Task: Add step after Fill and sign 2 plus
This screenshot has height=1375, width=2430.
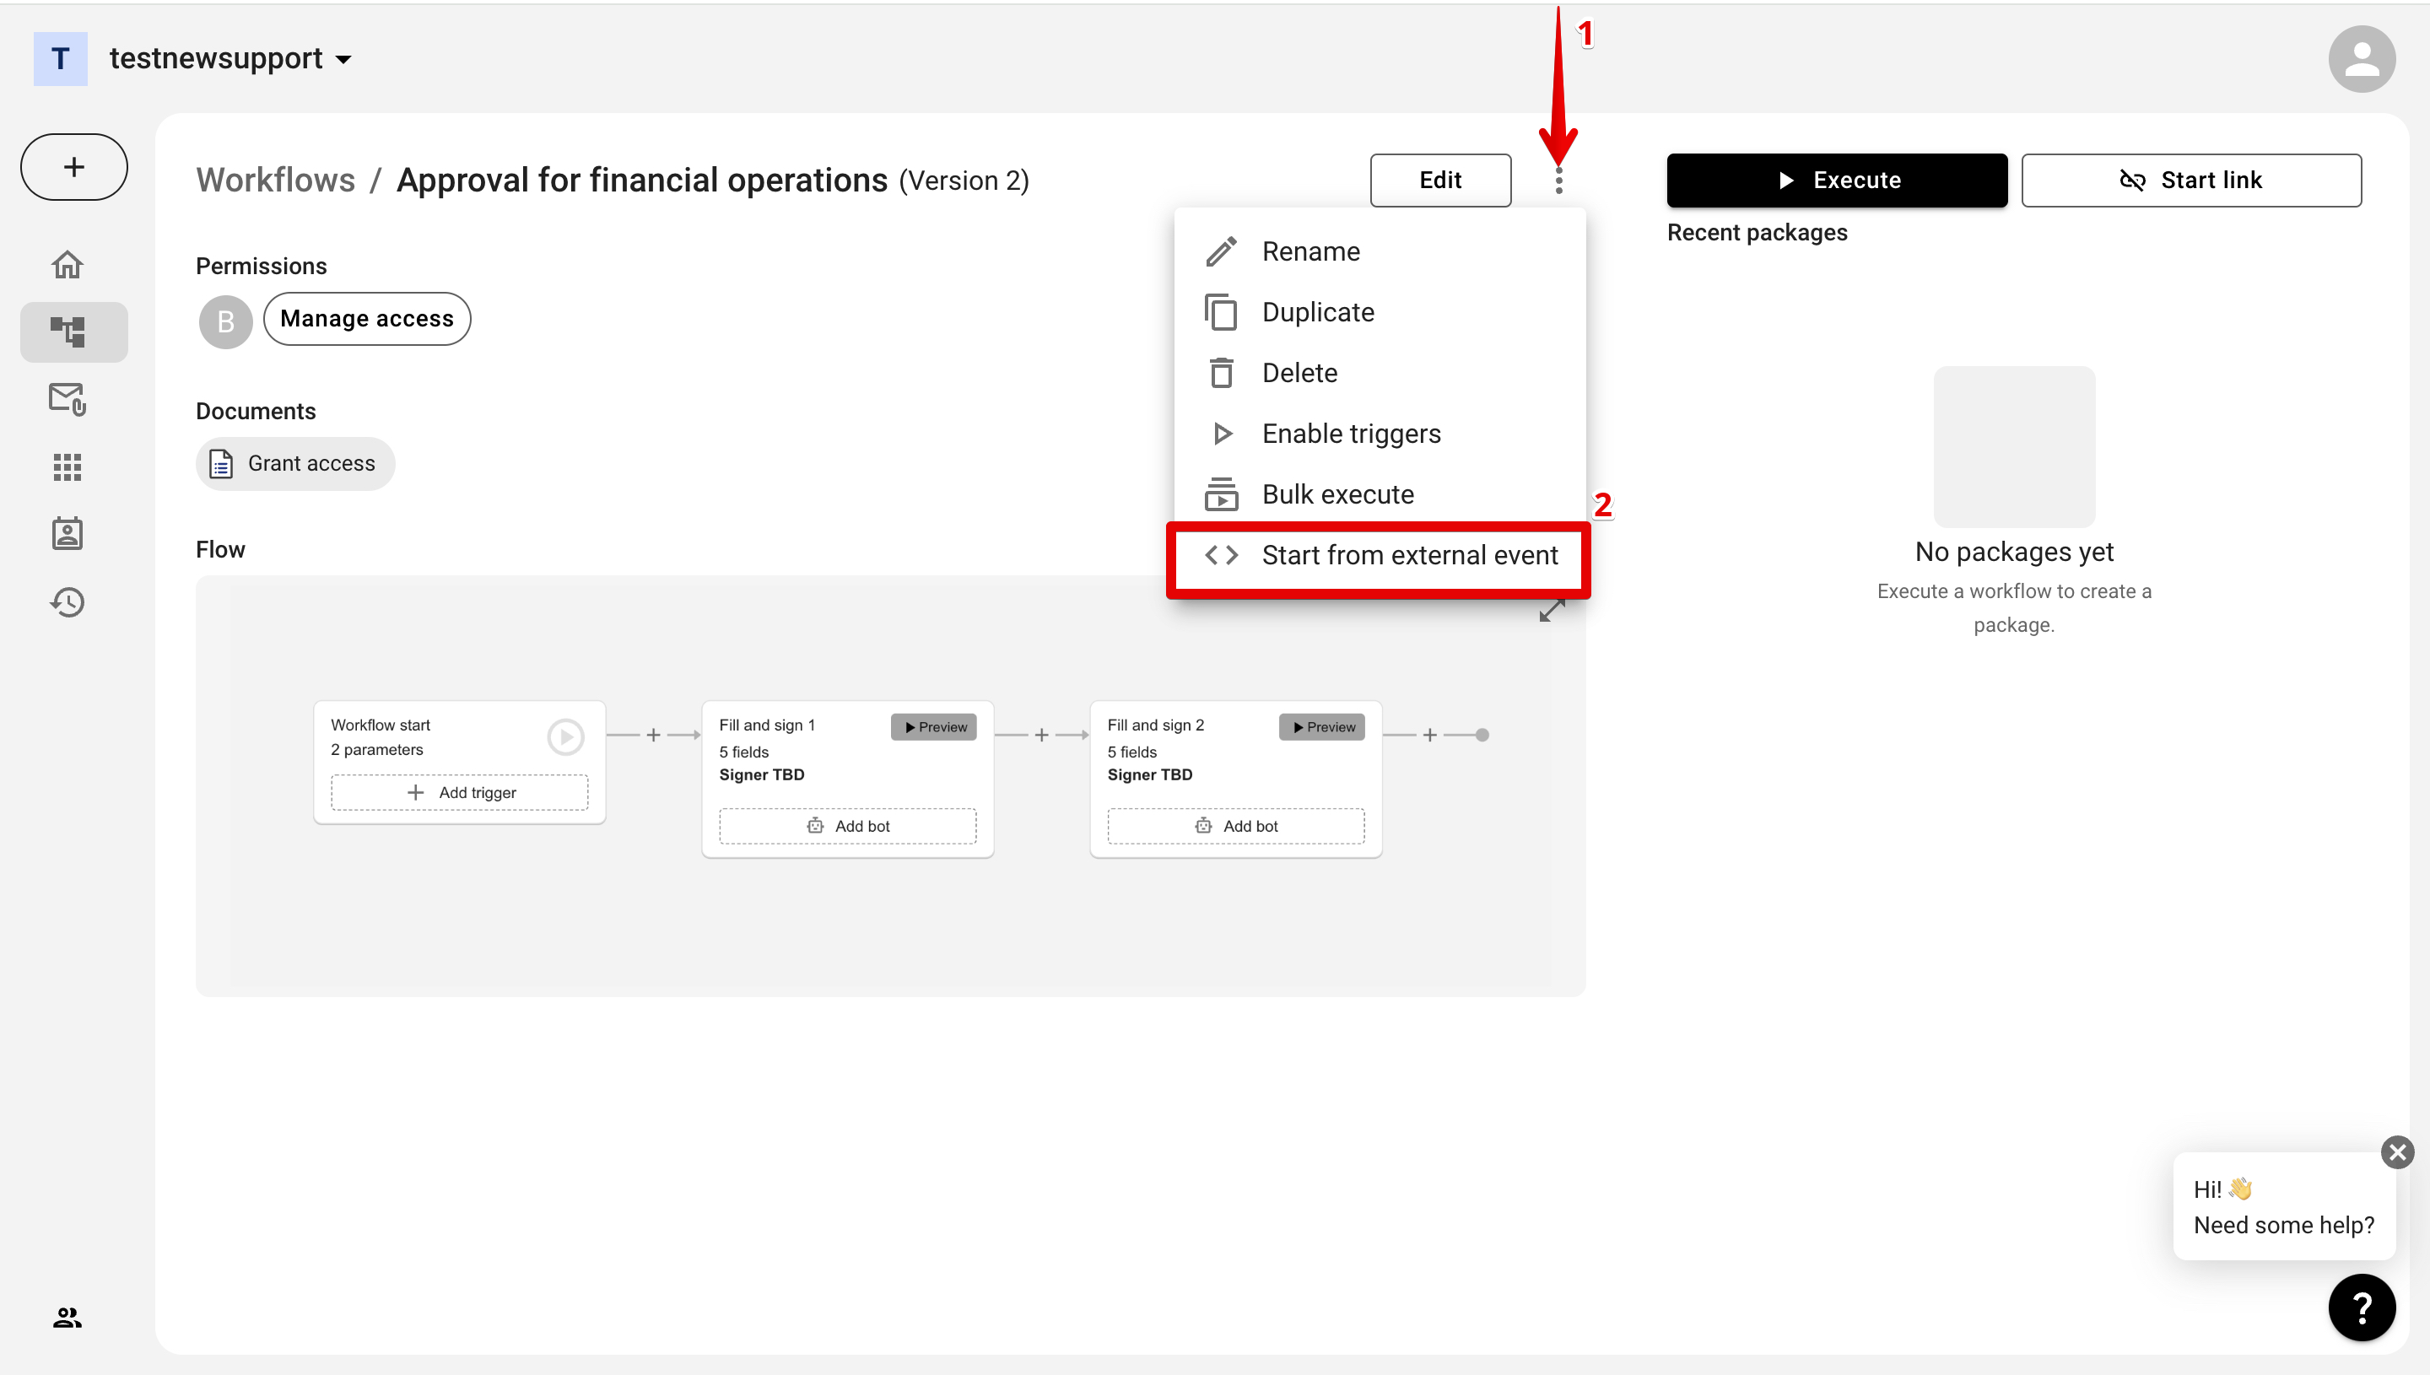Action: (x=1429, y=735)
